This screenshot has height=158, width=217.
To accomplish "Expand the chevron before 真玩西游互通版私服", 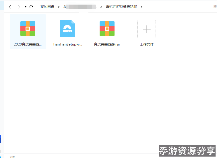I will click(x=101, y=7).
